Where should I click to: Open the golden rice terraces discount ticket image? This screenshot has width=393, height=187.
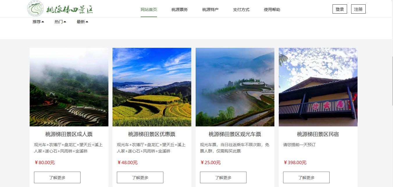tap(152, 87)
